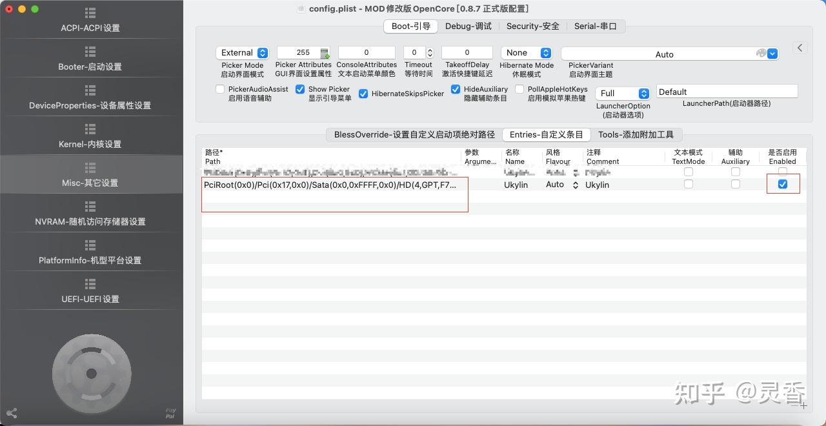Switch to the Debug-调试 tab
826x426 pixels.
coord(469,26)
